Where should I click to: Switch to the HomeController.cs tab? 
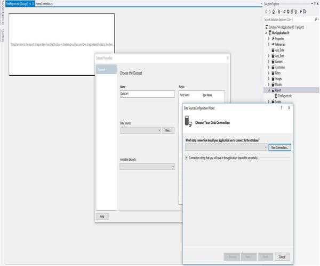click(44, 3)
